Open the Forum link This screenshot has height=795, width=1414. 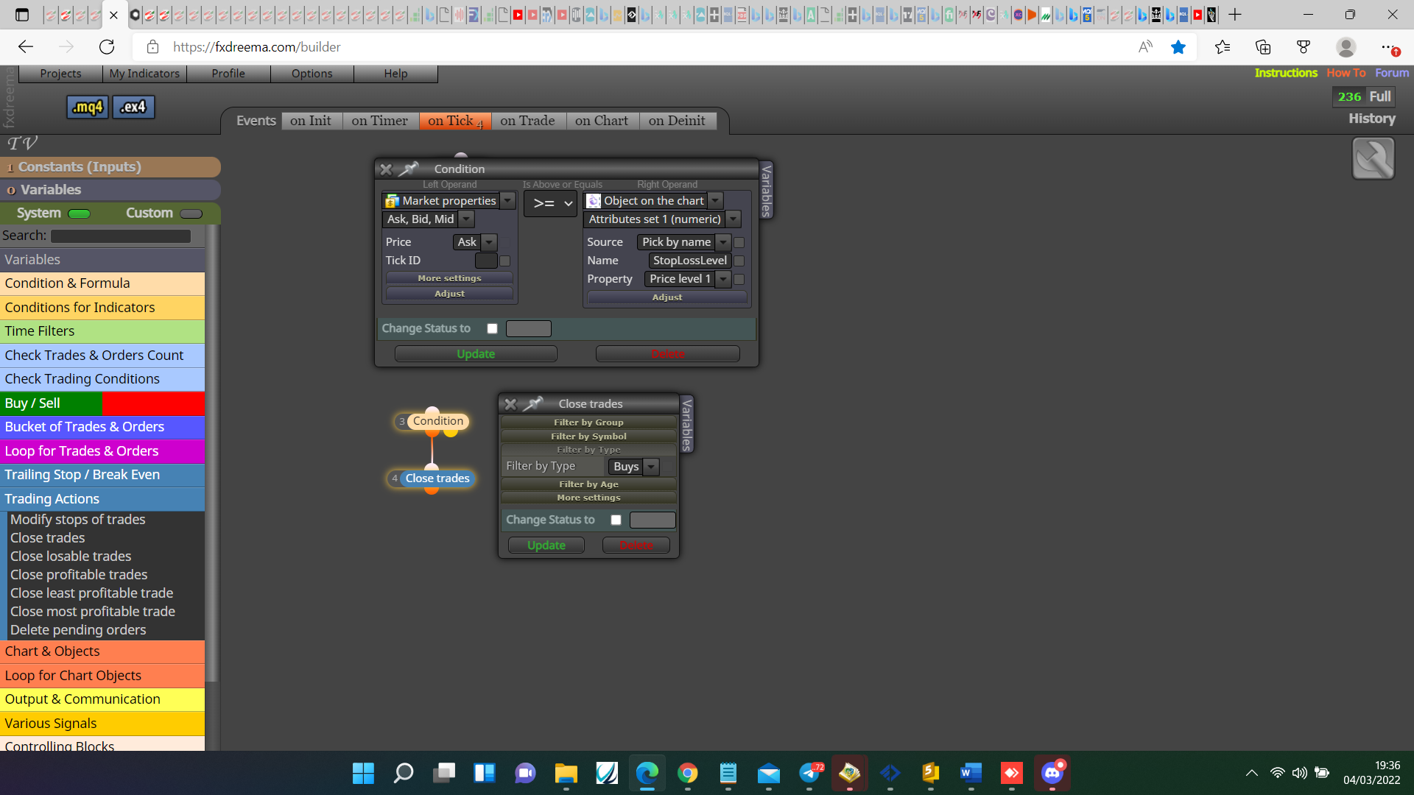pyautogui.click(x=1392, y=73)
